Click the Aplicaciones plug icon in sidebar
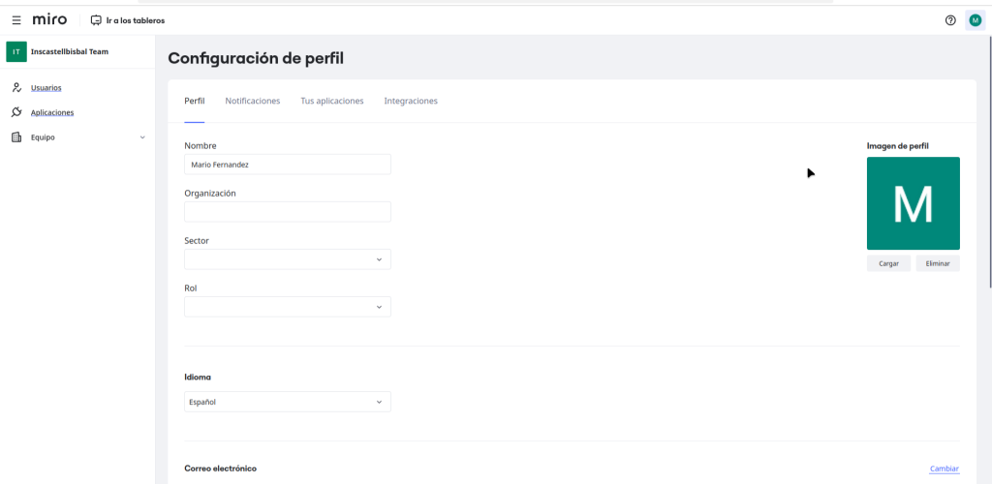 16,112
